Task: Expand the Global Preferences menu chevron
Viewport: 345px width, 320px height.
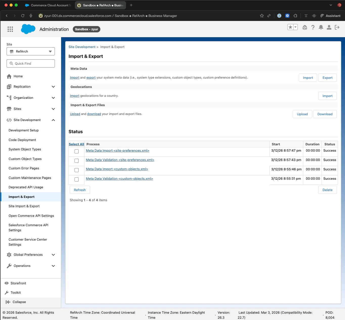Action: point(53,255)
